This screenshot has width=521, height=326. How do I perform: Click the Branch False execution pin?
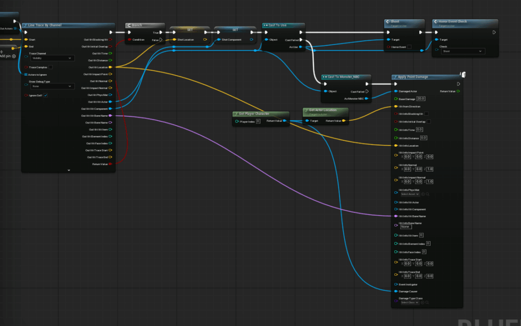point(161,40)
